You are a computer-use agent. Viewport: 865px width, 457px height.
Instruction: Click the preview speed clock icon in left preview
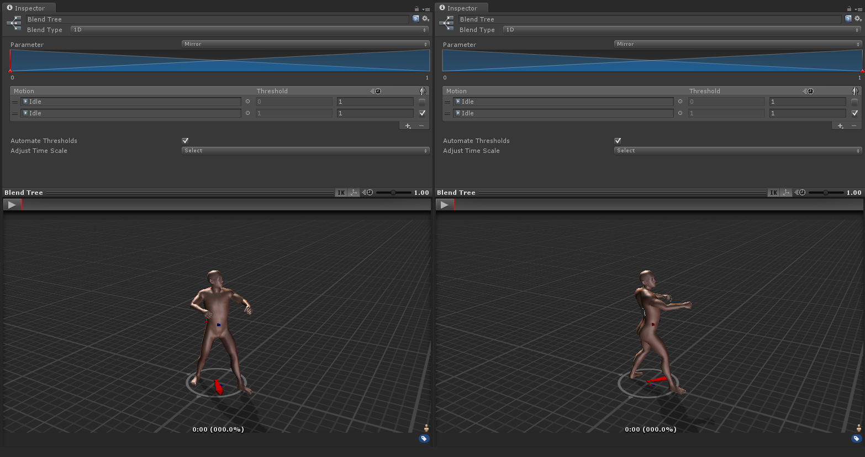pyautogui.click(x=368, y=193)
